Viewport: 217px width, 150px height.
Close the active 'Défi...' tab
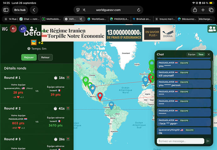click(x=66, y=19)
